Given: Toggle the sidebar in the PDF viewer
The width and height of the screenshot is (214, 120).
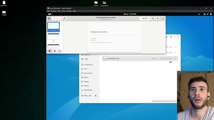Looking at the screenshot, I should pyautogui.click(x=49, y=18).
